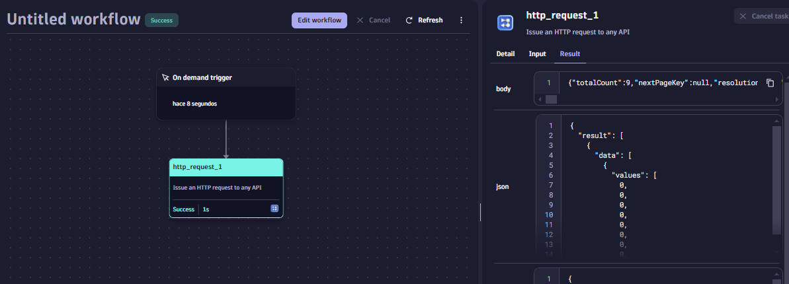The image size is (789, 284).
Task: Click the json viewer vertical scrollbar
Action: 777,178
